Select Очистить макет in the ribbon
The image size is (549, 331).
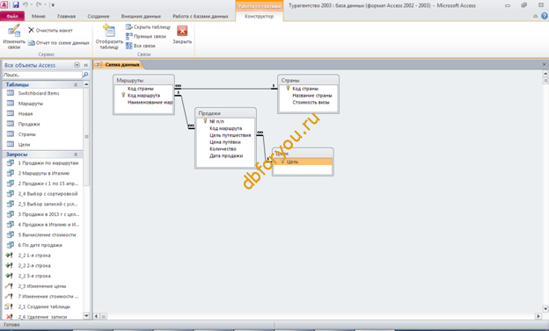coord(50,31)
